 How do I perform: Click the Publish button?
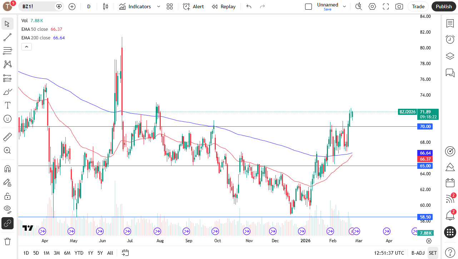[x=444, y=6]
